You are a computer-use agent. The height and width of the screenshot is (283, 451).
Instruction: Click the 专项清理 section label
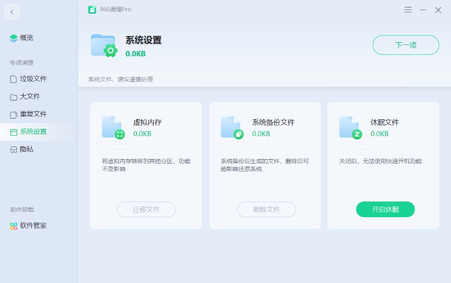tap(22, 63)
